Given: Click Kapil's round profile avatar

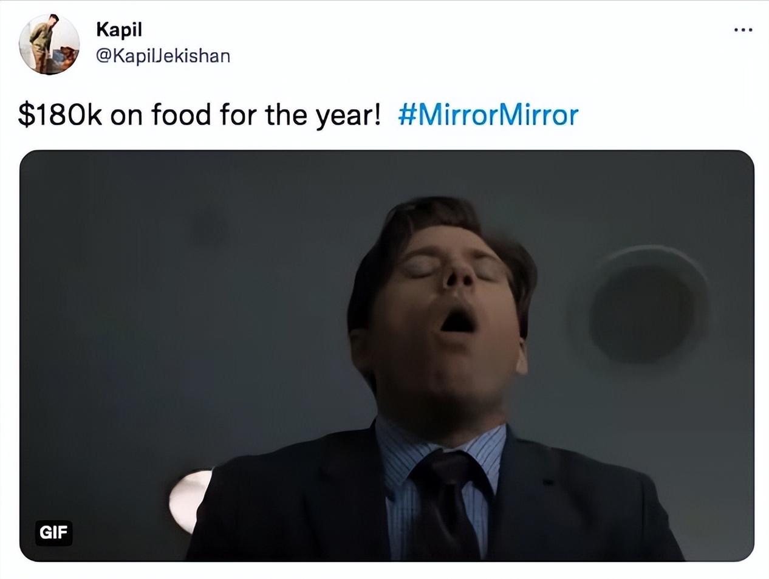Looking at the screenshot, I should click(x=49, y=44).
